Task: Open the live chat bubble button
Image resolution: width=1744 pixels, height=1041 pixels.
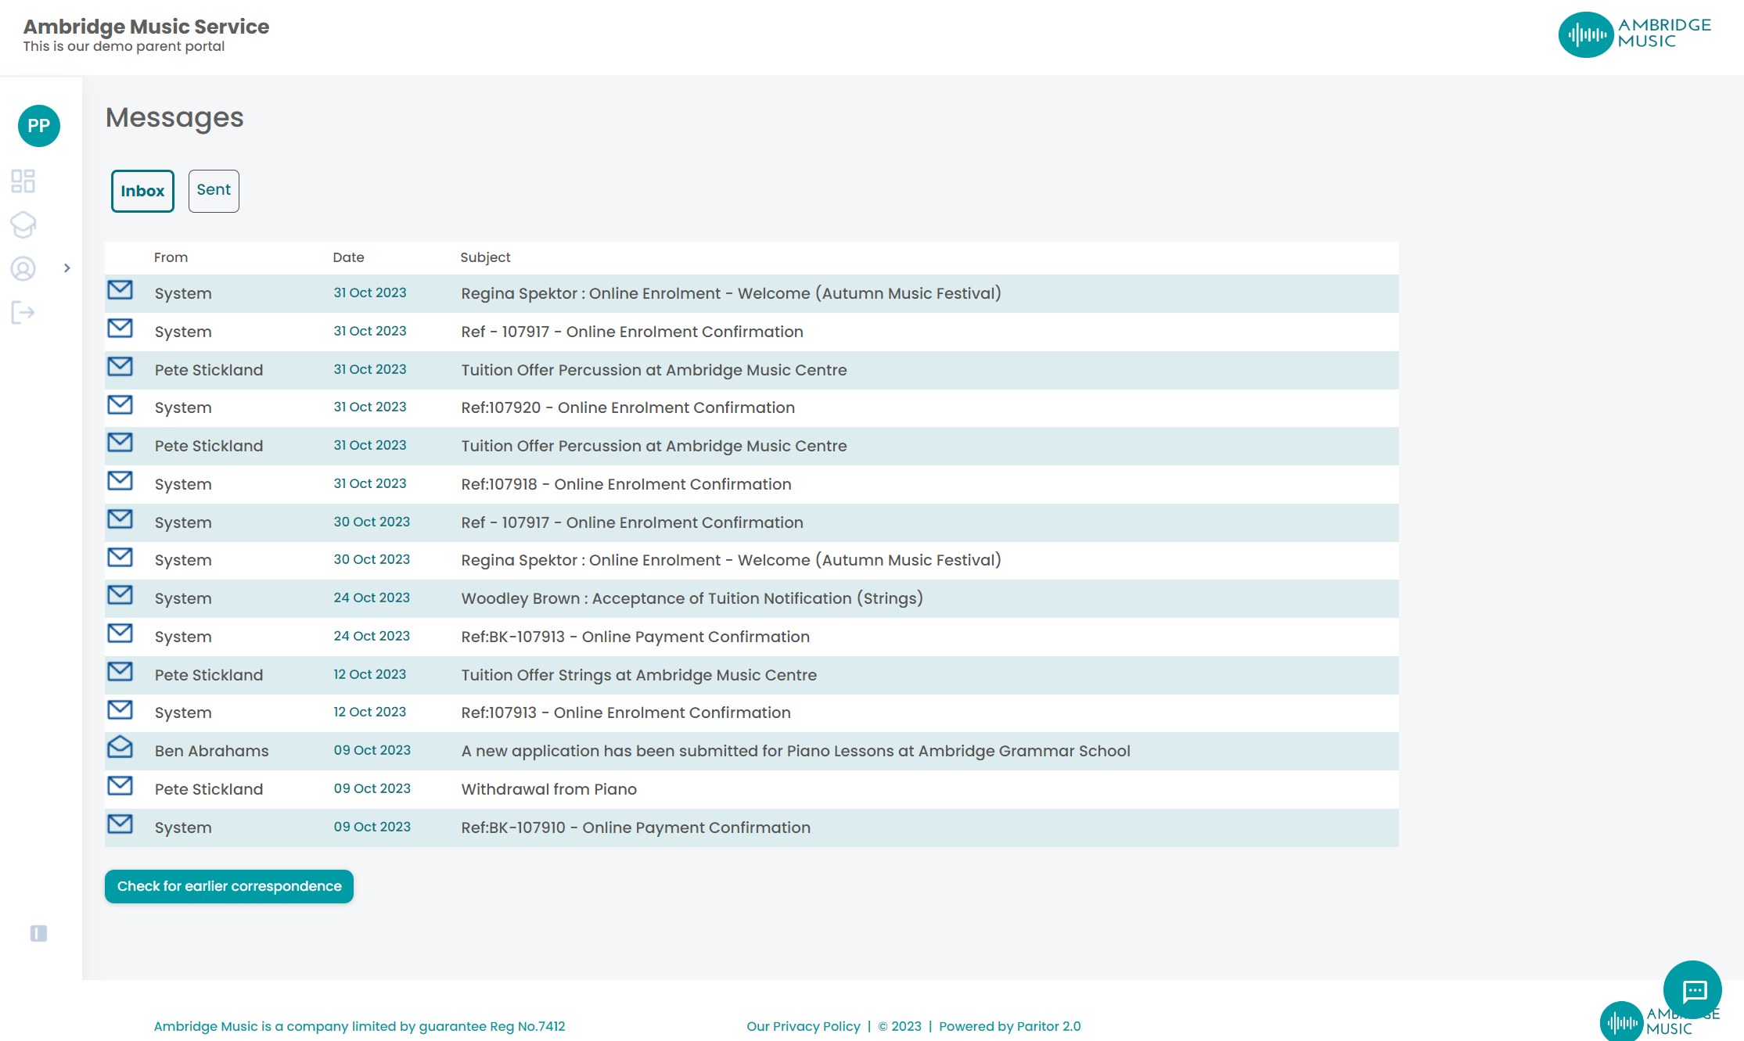Action: [x=1692, y=990]
